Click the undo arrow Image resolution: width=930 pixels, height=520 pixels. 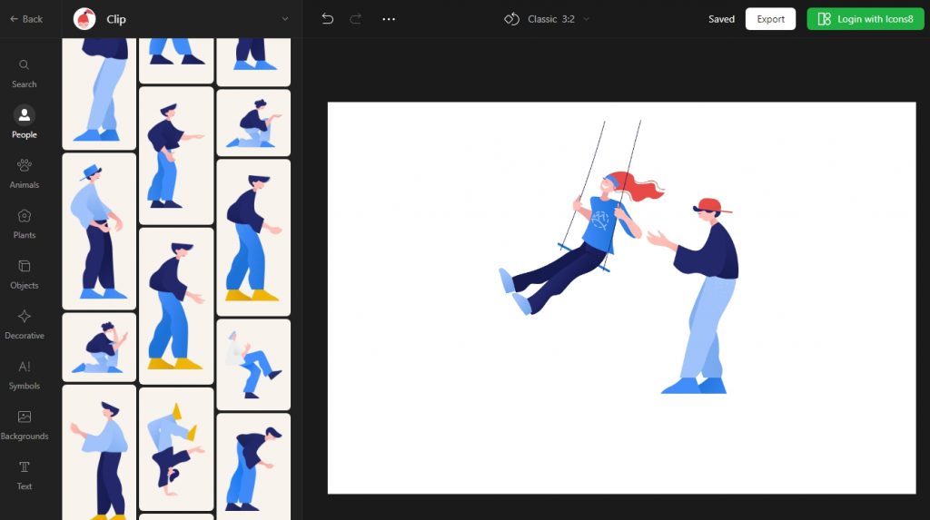(328, 19)
